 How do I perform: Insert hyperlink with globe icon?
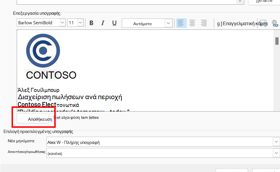pyautogui.click(x=275, y=23)
